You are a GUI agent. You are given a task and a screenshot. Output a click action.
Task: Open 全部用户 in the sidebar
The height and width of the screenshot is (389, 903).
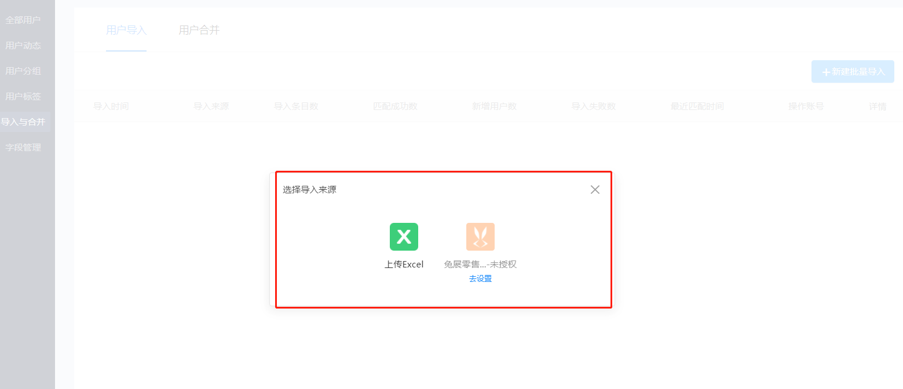click(23, 20)
